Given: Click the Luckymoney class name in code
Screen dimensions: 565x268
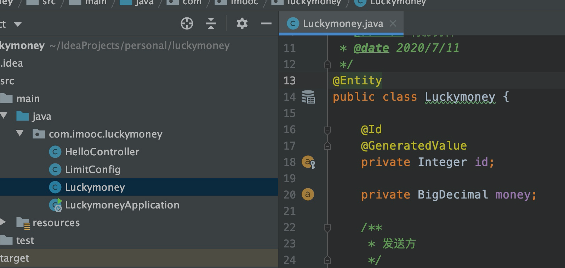Looking at the screenshot, I should [460, 97].
